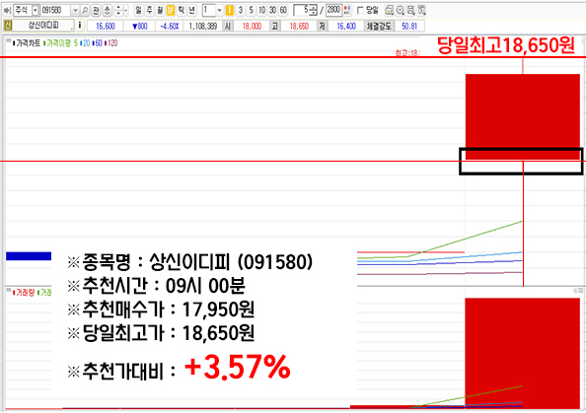The width and height of the screenshot is (586, 413).
Task: Click the stepper on the 5 count field
Action: pyautogui.click(x=313, y=11)
